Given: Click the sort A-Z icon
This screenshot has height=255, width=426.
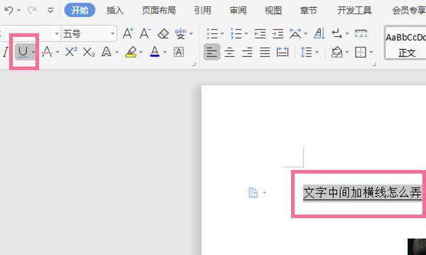Looking at the screenshot, I should (x=319, y=33).
